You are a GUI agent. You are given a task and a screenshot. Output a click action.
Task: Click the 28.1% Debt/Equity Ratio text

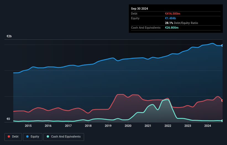click(181, 23)
